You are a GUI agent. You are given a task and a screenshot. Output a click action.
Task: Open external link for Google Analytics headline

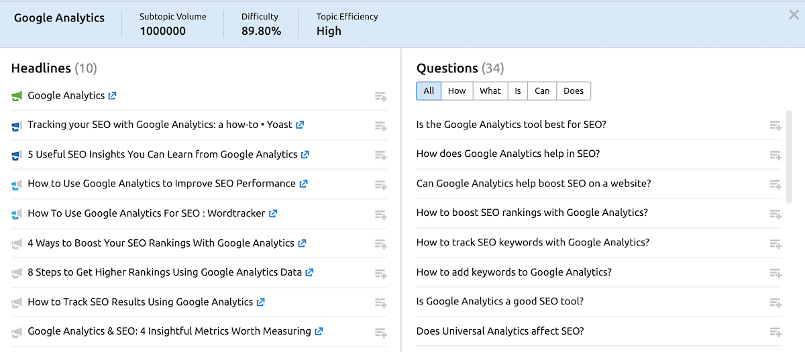point(113,96)
